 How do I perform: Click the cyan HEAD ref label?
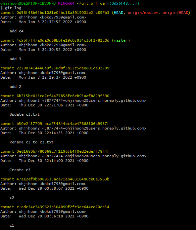pos(119,13)
